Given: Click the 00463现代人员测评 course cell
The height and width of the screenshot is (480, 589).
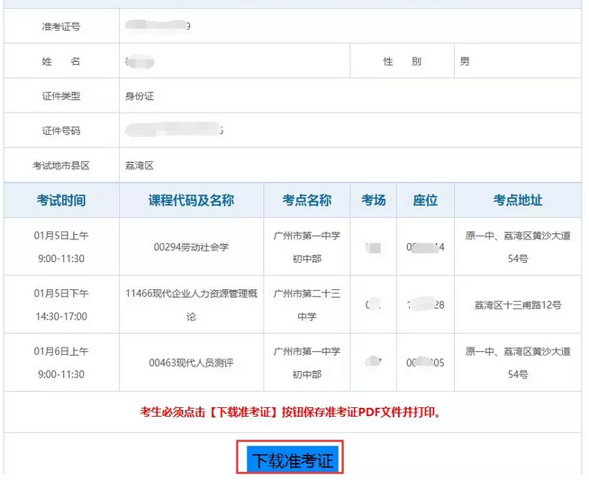Looking at the screenshot, I should click(191, 363).
